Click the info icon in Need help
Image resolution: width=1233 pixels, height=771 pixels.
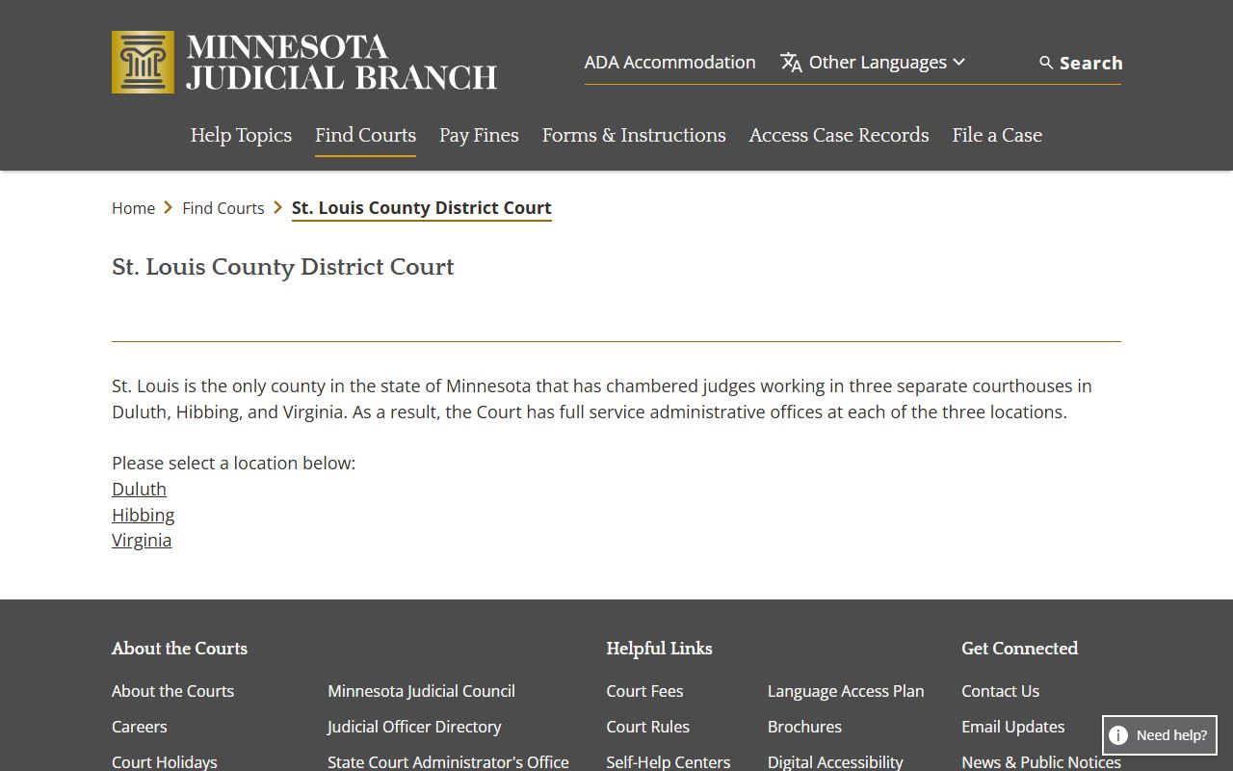pyautogui.click(x=1118, y=735)
